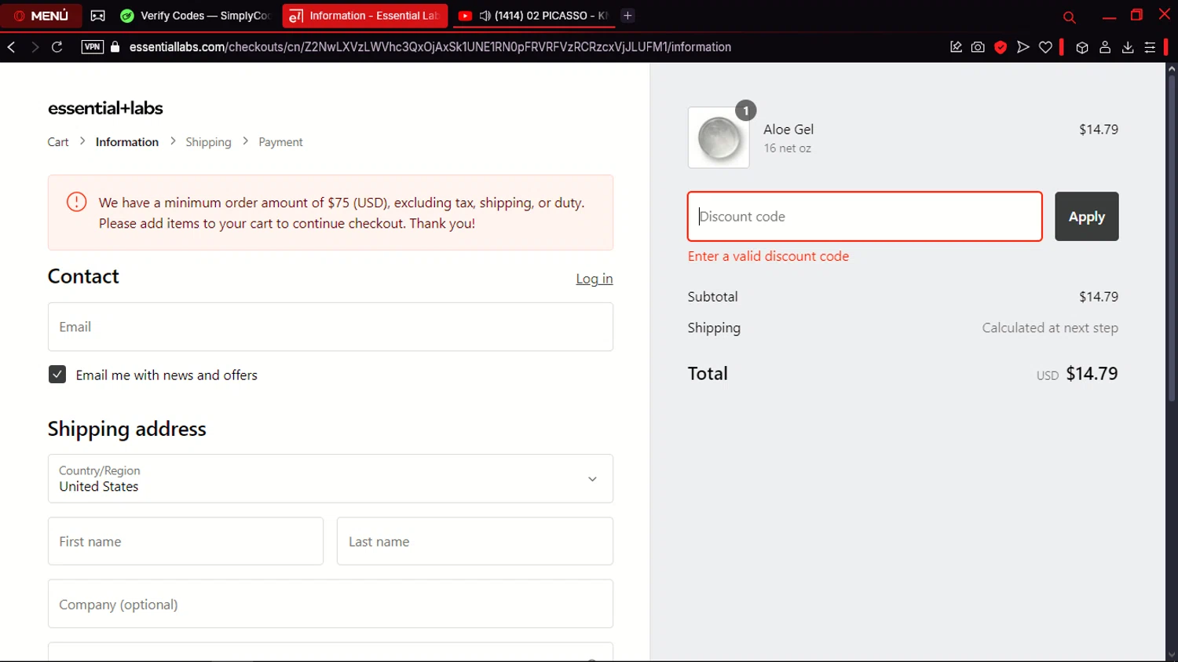Open the player send arrow icon
The image size is (1178, 662).
click(1023, 47)
